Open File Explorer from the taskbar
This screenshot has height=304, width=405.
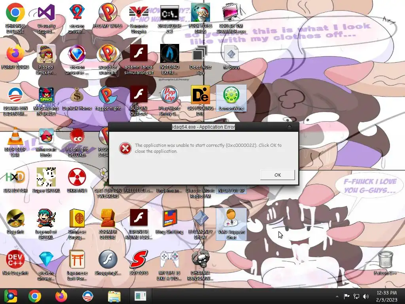(x=114, y=296)
